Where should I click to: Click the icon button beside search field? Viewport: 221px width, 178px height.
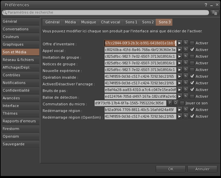(x=215, y=12)
